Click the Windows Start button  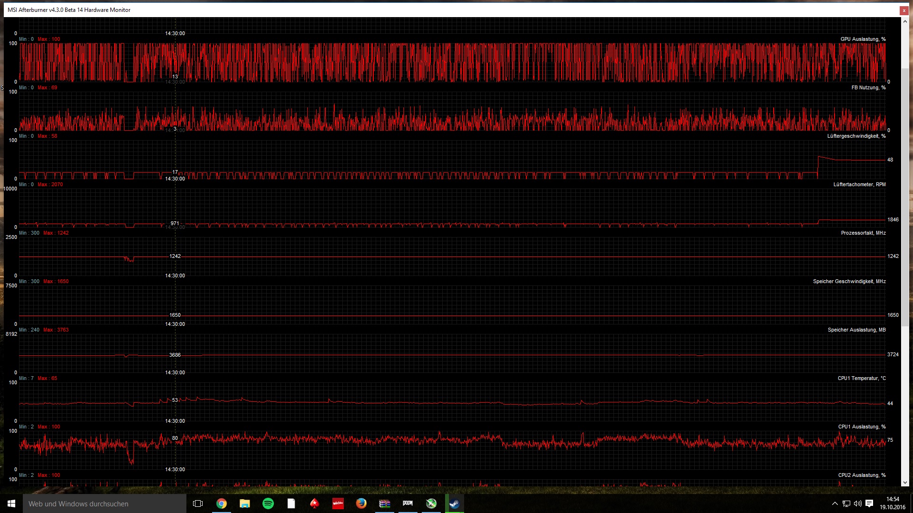(11, 503)
